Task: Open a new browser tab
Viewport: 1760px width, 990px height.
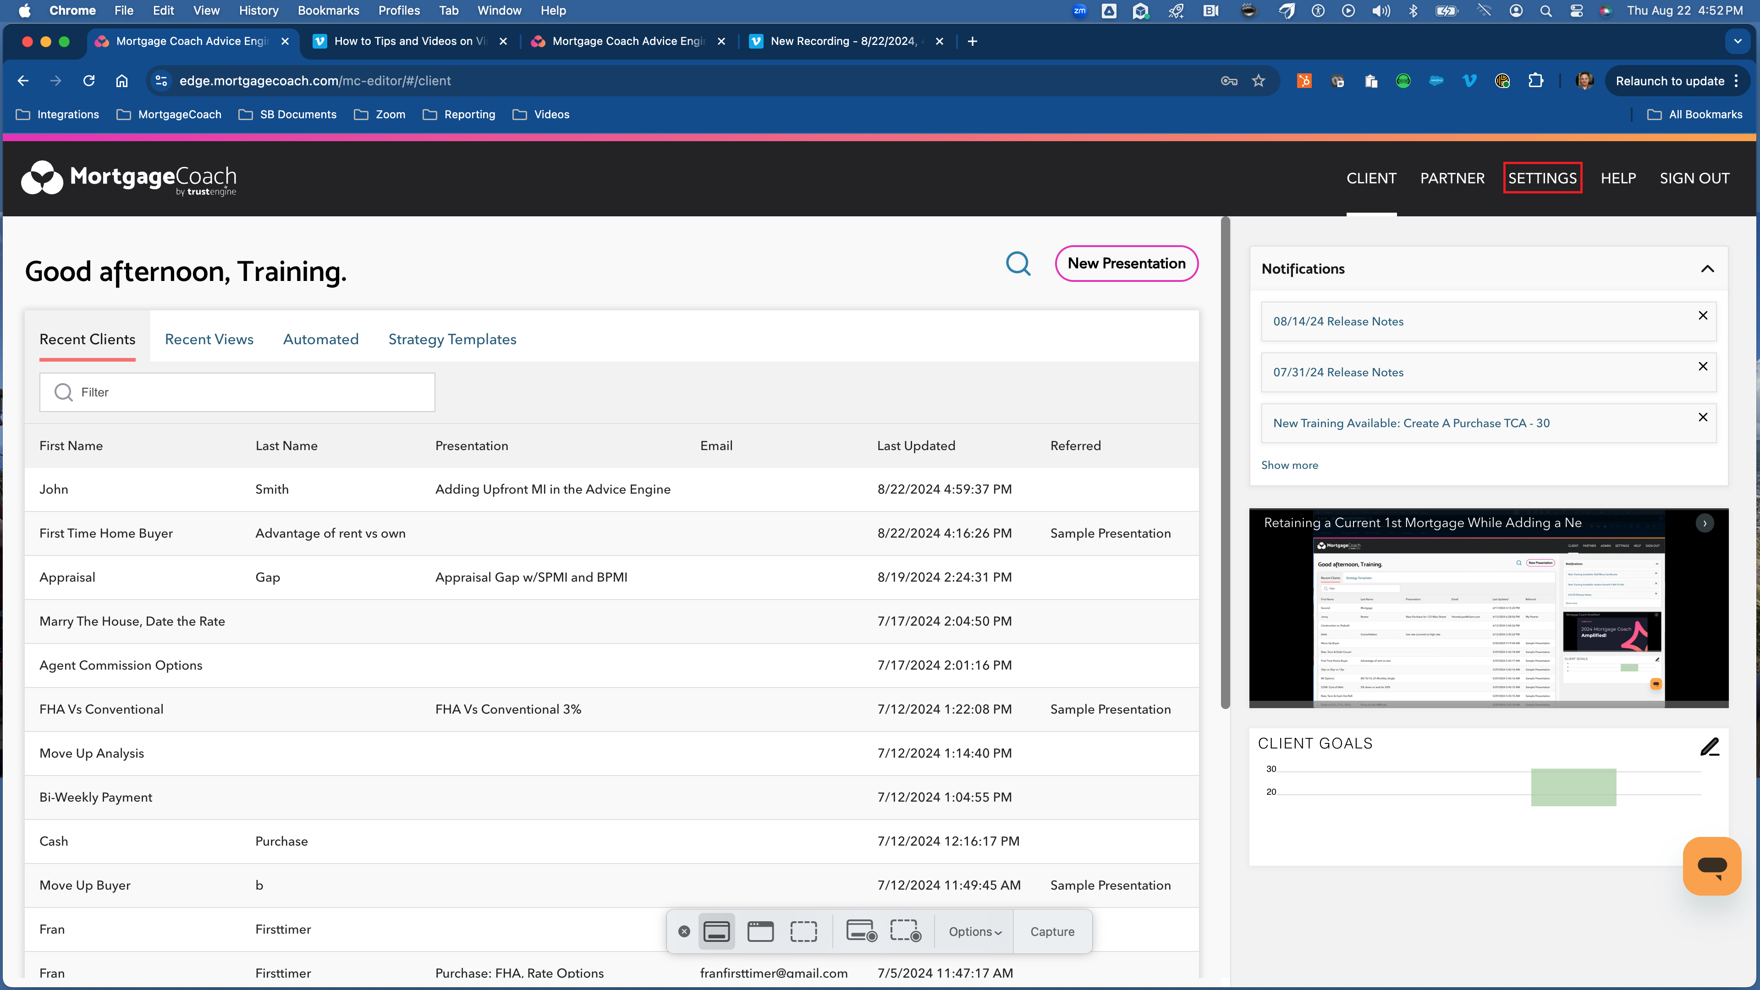Action: click(x=972, y=42)
